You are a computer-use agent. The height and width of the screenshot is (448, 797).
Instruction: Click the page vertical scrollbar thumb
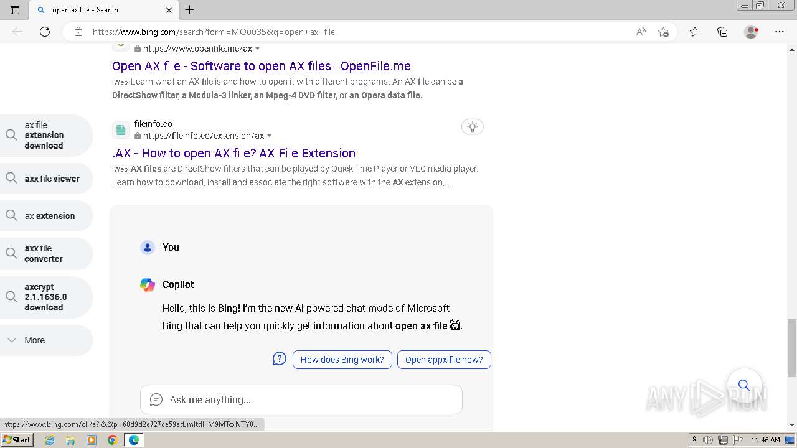(792, 347)
